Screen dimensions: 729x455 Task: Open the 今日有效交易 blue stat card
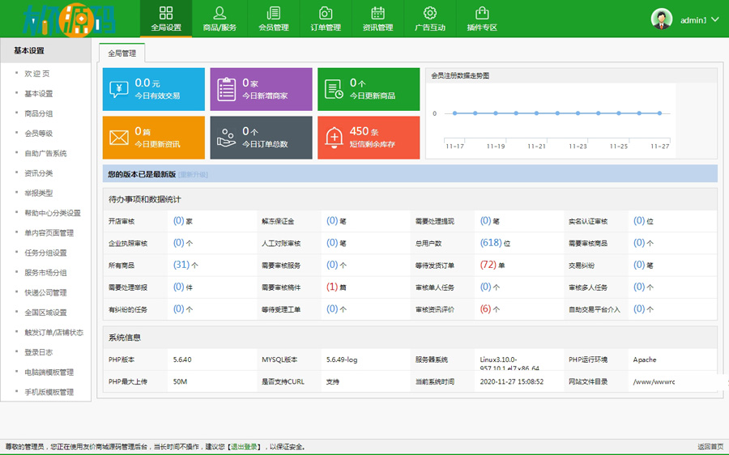point(153,89)
